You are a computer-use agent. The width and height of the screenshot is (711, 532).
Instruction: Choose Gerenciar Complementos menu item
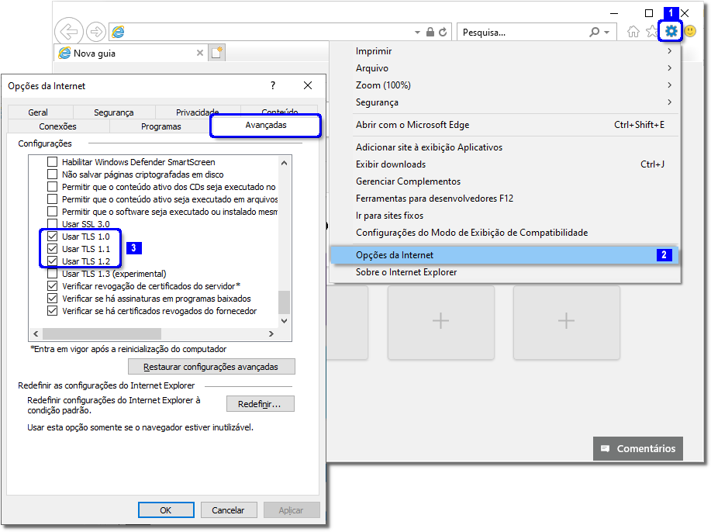click(x=504, y=181)
